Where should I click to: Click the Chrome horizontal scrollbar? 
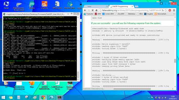(x=132, y=89)
